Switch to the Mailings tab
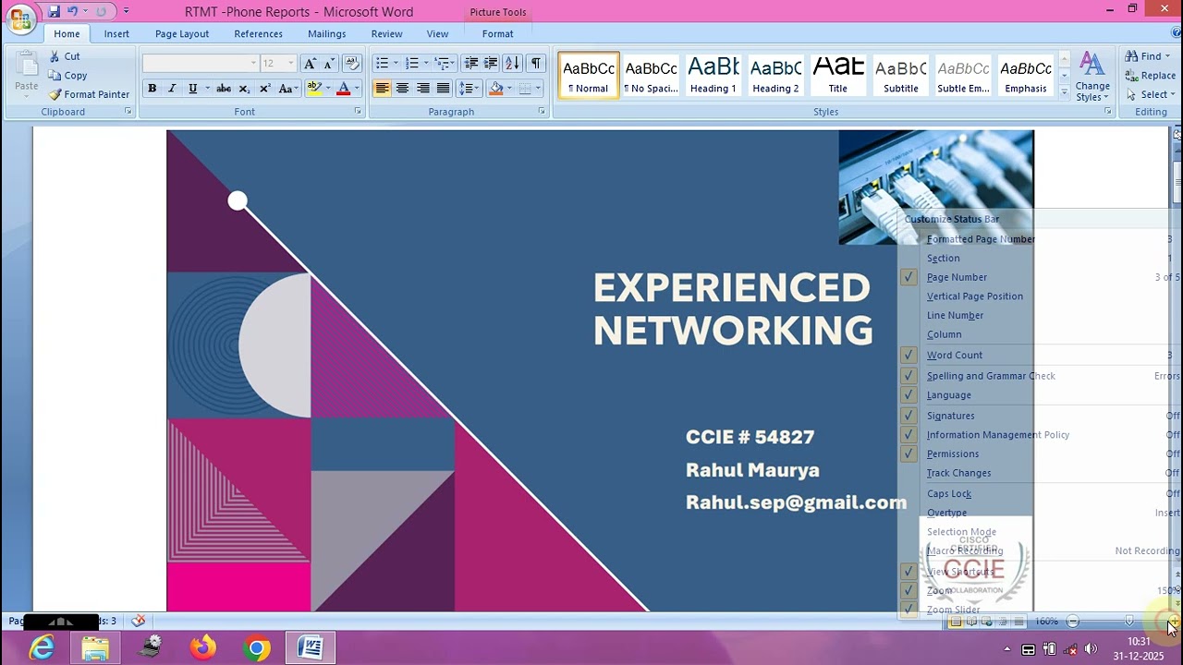This screenshot has width=1183, height=665. (326, 34)
